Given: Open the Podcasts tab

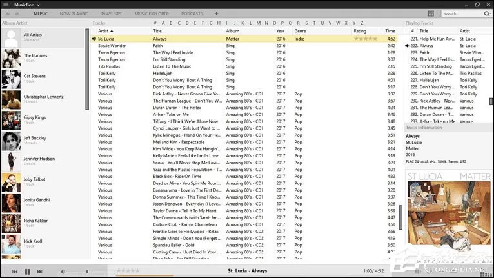Looking at the screenshot, I should [192, 14].
